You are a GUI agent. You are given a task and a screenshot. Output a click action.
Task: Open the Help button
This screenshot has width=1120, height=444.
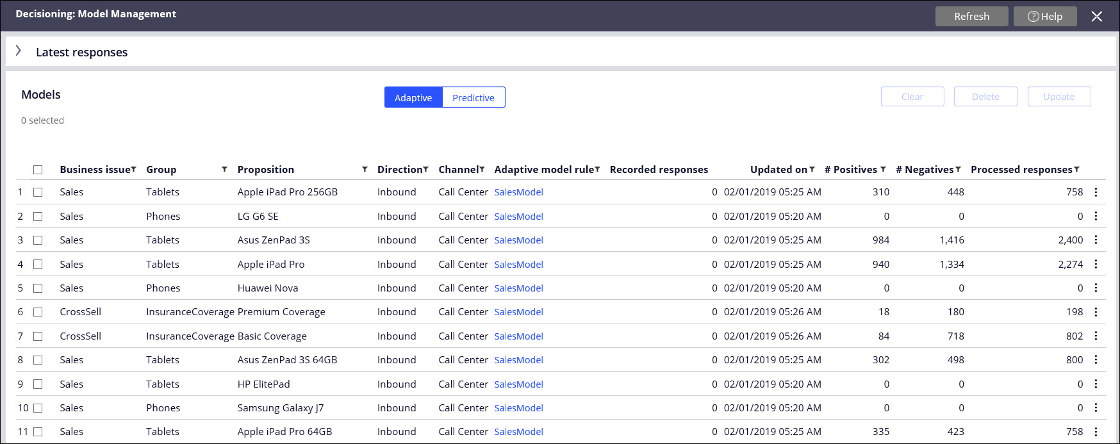(x=1045, y=17)
